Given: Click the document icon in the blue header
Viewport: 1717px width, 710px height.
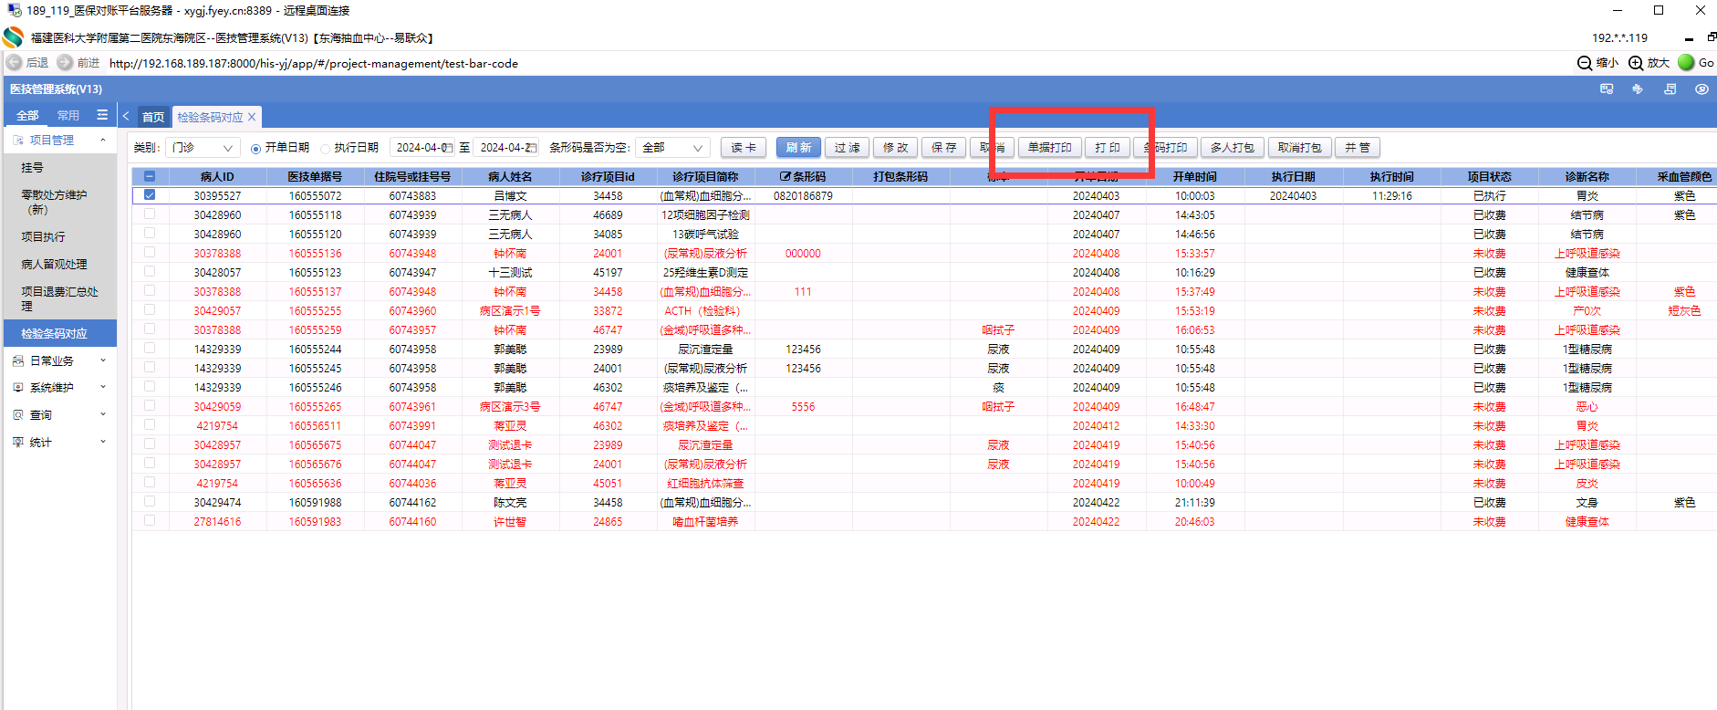Looking at the screenshot, I should [1670, 89].
